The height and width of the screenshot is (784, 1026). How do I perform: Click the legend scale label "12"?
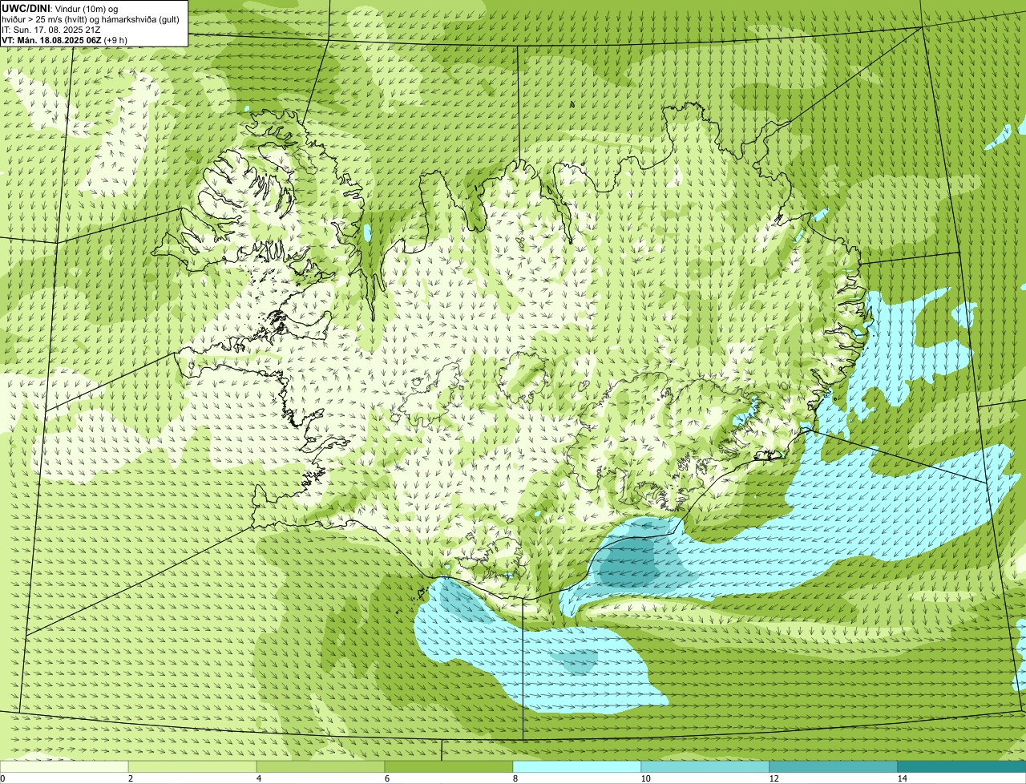point(774,778)
